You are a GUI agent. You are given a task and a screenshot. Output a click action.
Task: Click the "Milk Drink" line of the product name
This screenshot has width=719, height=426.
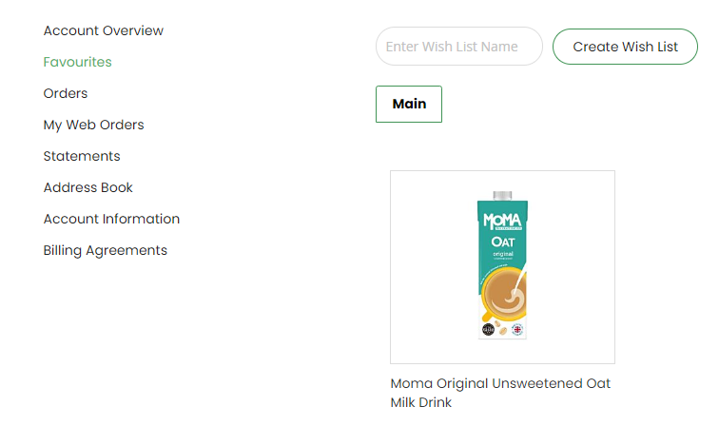pos(420,402)
